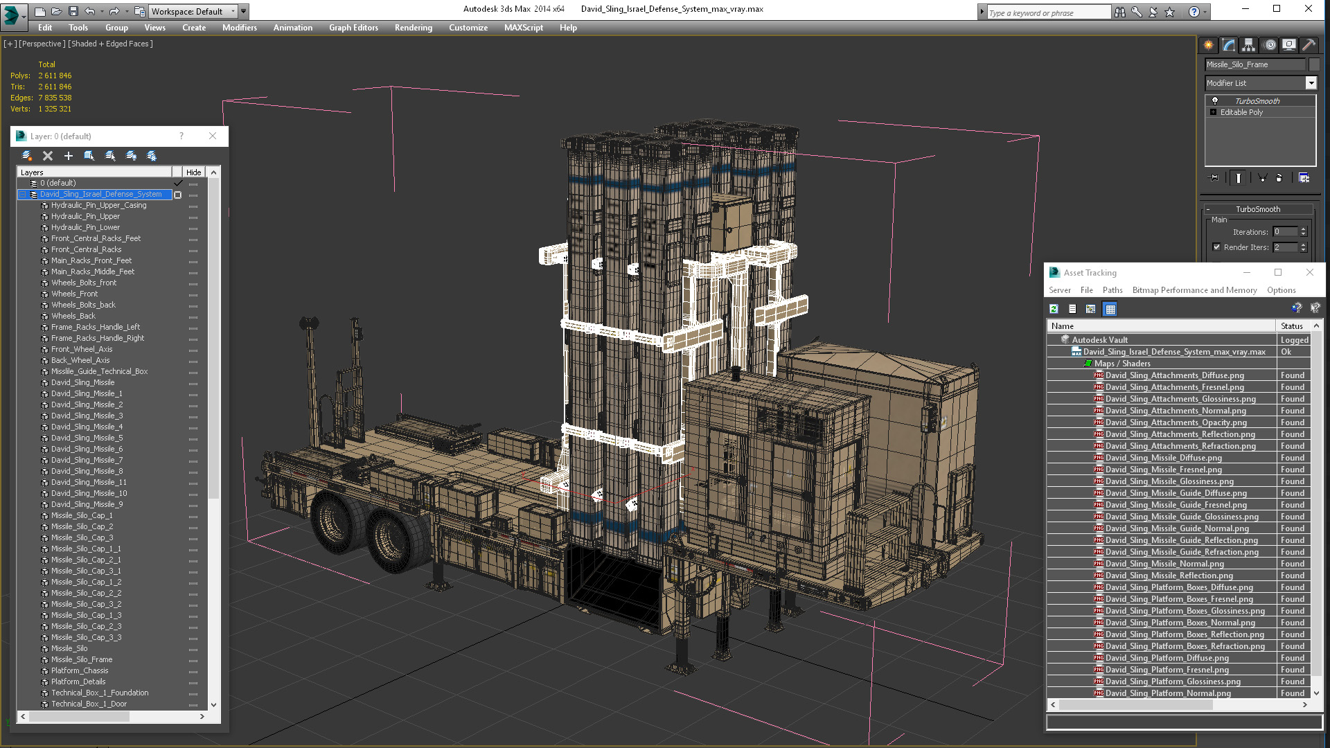Image resolution: width=1330 pixels, height=748 pixels.
Task: Click the [Perspective] viewport label
Action: click(x=42, y=44)
